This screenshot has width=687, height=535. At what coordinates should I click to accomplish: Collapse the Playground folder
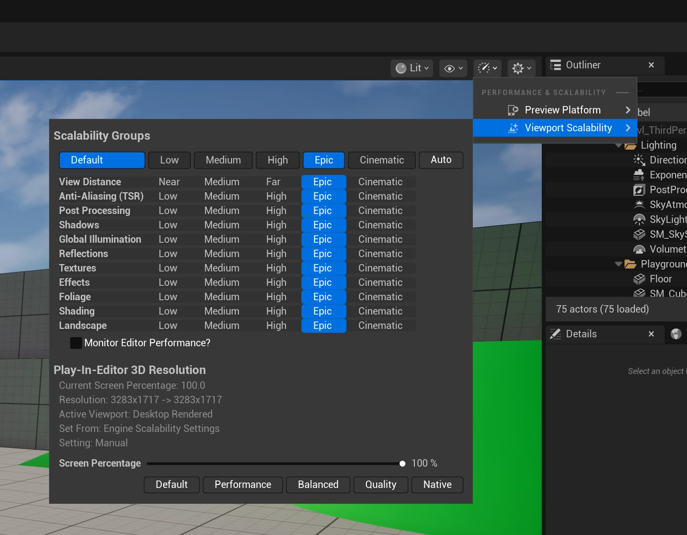point(618,264)
